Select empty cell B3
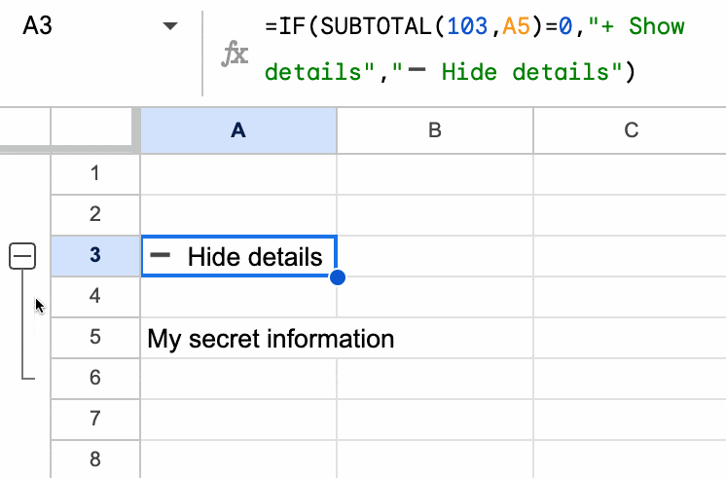726x478 pixels. pyautogui.click(x=435, y=256)
